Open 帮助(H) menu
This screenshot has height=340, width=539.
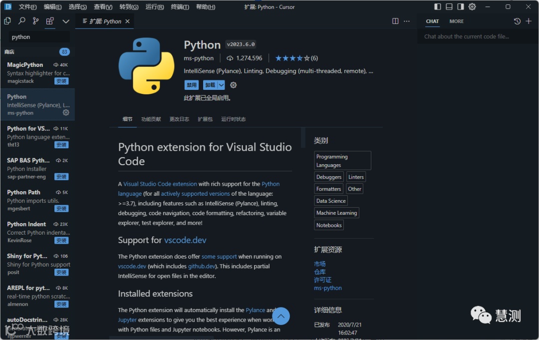coord(206,7)
